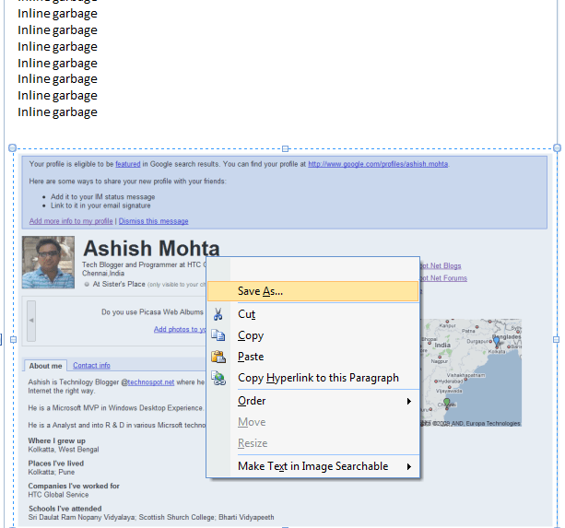This screenshot has height=528, width=565.
Task: Click the last 'Inline garbage' text line
Action: pyautogui.click(x=58, y=112)
